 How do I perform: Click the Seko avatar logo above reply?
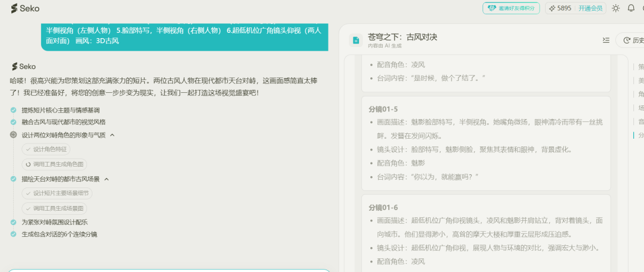pos(23,67)
